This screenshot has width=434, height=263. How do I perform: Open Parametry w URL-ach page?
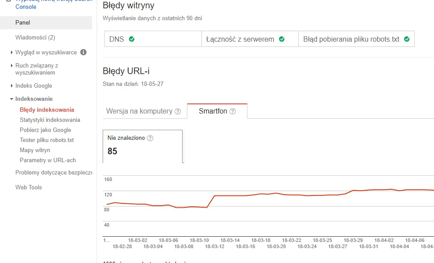click(47, 160)
